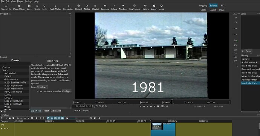The width and height of the screenshot is (260, 136).
Task: Click the Export toolbar icon
Action: click(154, 8)
